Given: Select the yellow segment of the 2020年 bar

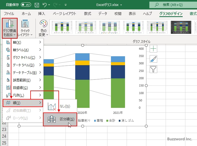Looking at the screenshot, I should [x=83, y=63].
